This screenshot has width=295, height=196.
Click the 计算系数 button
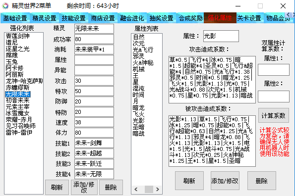[274, 115]
